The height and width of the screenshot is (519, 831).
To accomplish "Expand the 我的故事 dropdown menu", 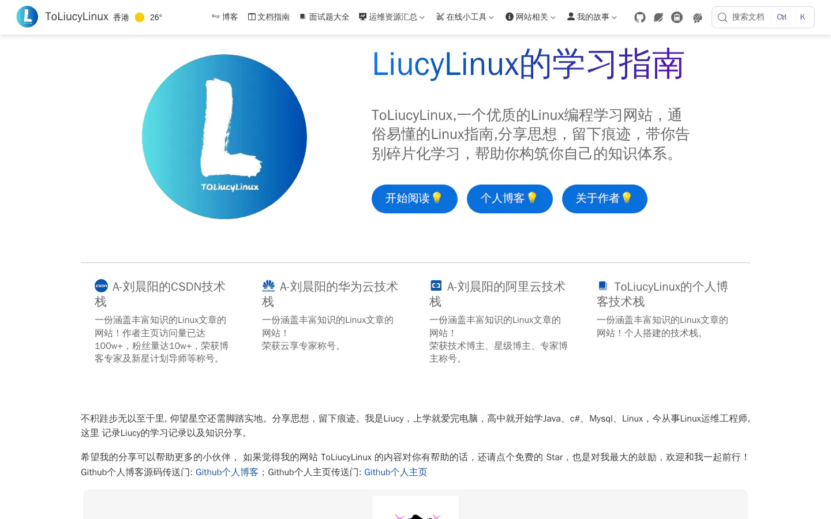I will [592, 17].
